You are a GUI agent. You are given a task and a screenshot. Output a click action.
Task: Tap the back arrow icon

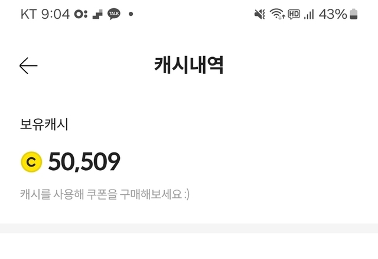(28, 66)
